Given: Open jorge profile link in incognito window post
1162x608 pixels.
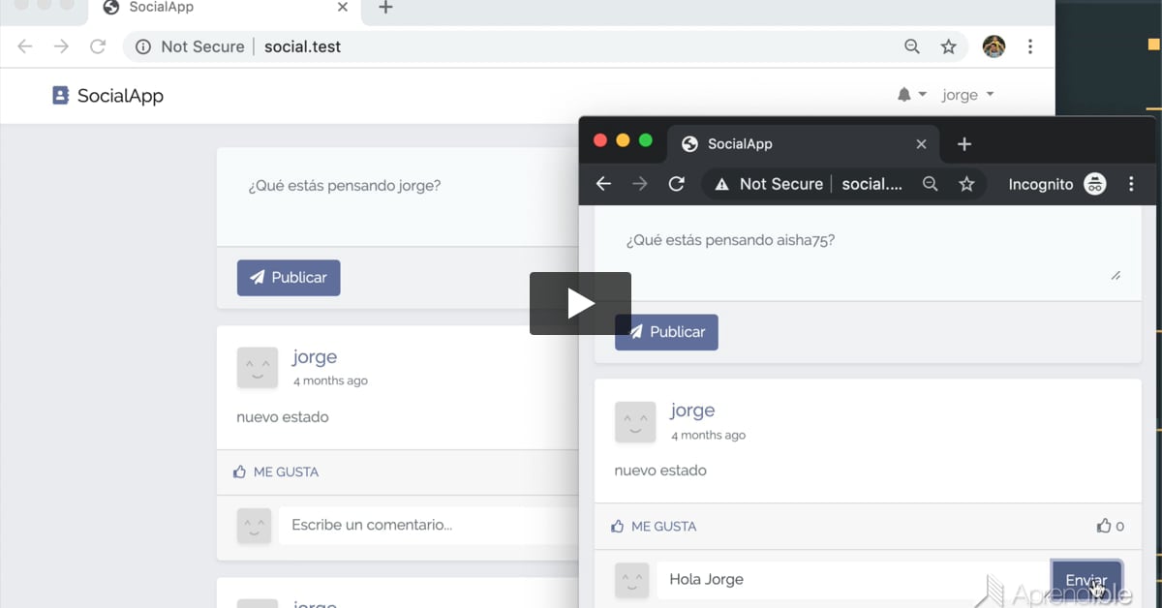Looking at the screenshot, I should (x=692, y=410).
